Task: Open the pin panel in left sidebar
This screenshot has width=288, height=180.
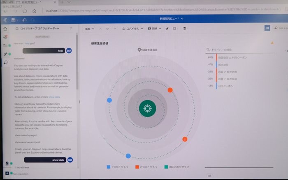Action: click(5, 54)
